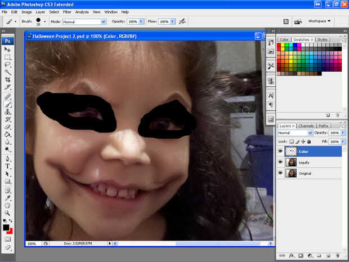Image resolution: width=349 pixels, height=262 pixels.
Task: Select the Clone Stamp tool
Action: tap(7, 112)
